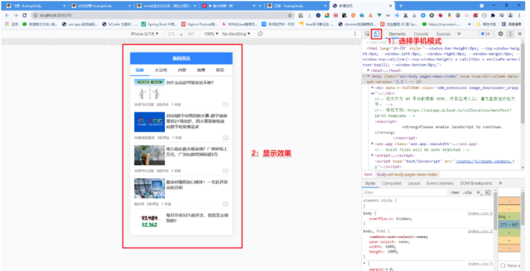Toggle the styles sidebar pane icon
530x271 pixels.
tap(488, 192)
